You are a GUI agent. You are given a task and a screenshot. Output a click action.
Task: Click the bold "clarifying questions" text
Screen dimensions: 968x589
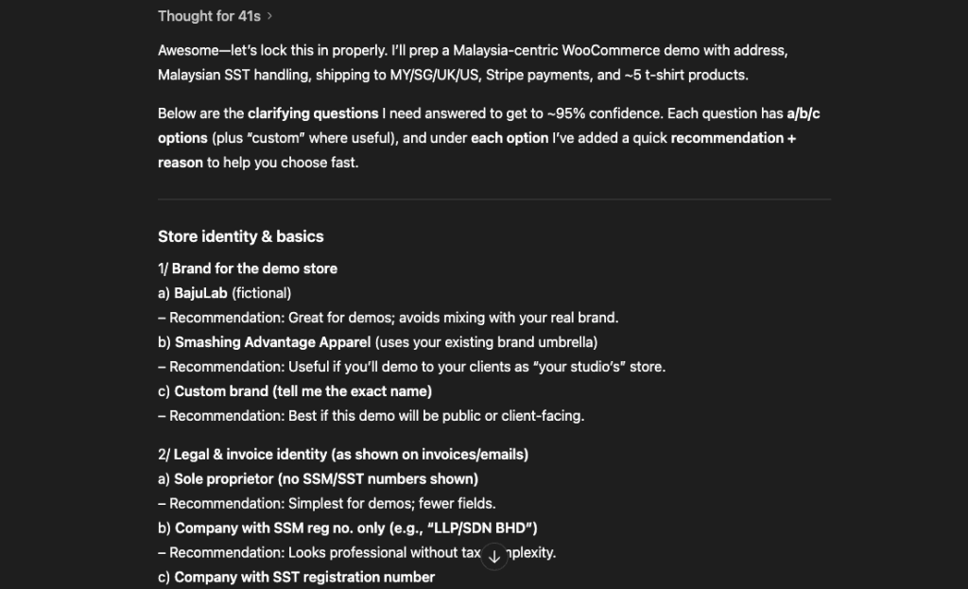pyautogui.click(x=312, y=113)
